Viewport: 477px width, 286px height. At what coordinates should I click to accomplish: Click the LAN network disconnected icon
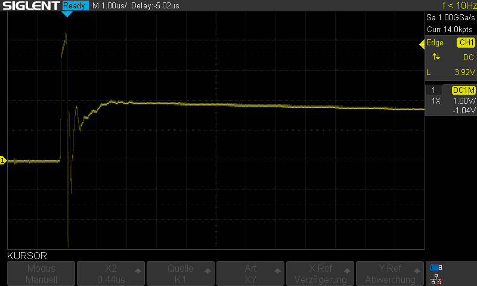(436, 279)
